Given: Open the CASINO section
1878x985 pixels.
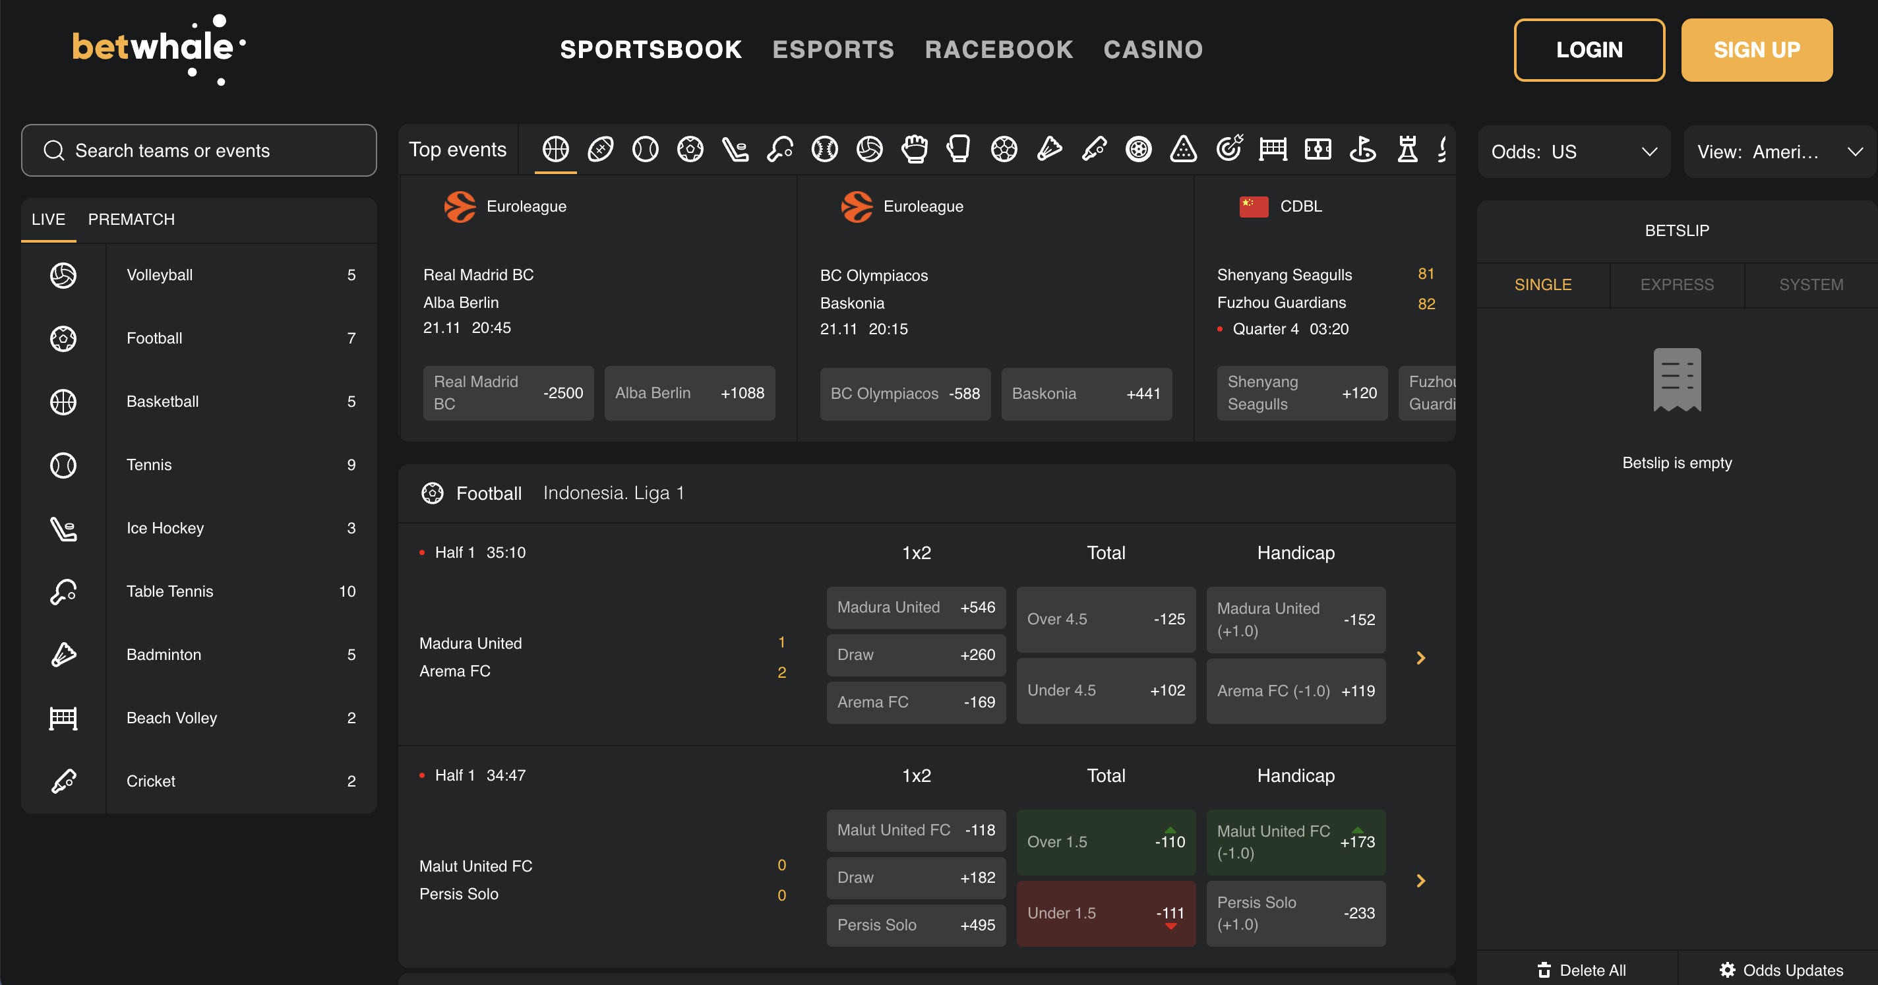Looking at the screenshot, I should coord(1153,49).
